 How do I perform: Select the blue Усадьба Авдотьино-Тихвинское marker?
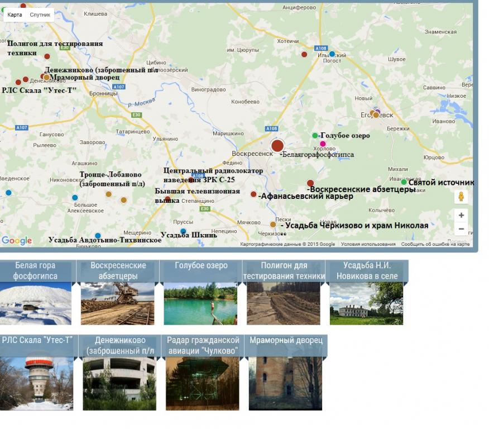(98, 236)
